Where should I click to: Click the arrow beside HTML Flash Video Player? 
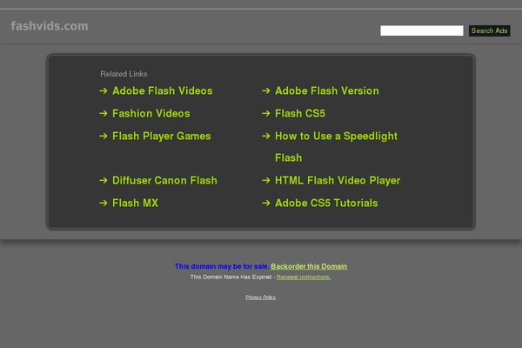(266, 180)
